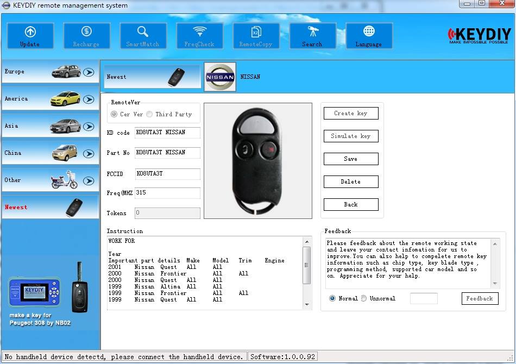Select the China car category
The image size is (516, 364).
coord(51,153)
